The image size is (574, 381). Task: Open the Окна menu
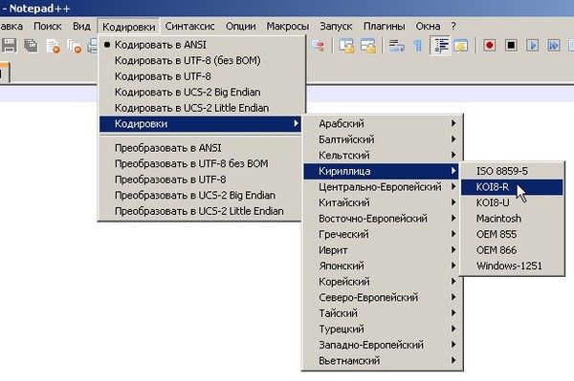click(428, 27)
